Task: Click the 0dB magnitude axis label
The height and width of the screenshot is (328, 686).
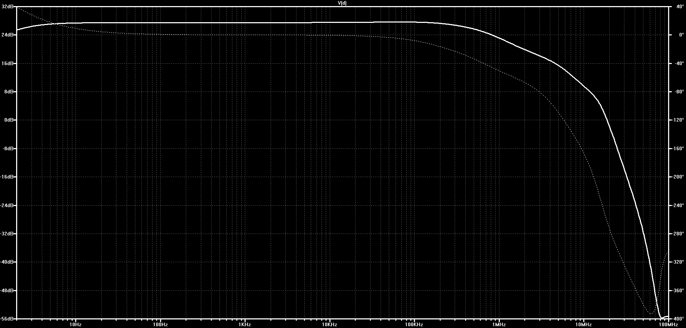Action: point(9,120)
